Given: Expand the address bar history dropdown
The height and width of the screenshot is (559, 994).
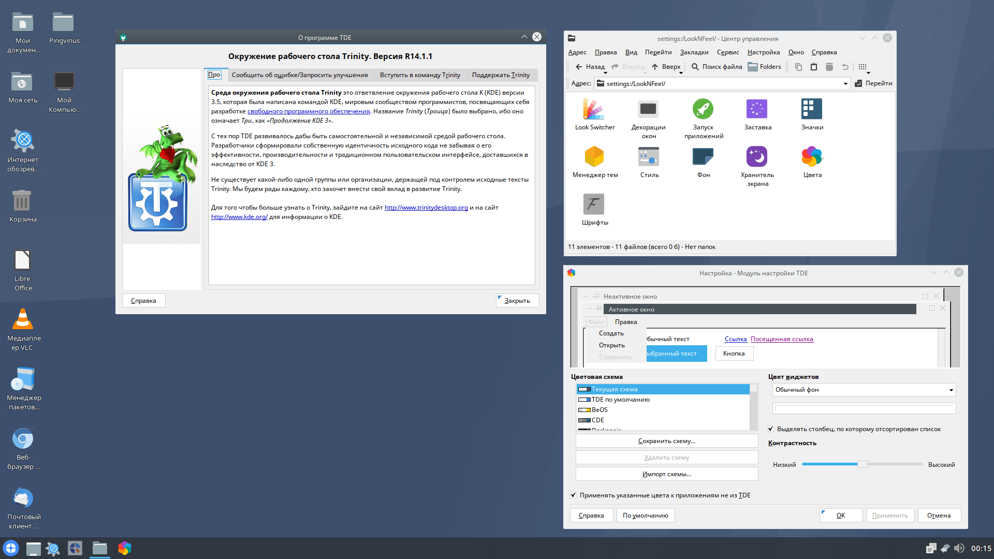Looking at the screenshot, I should (845, 84).
